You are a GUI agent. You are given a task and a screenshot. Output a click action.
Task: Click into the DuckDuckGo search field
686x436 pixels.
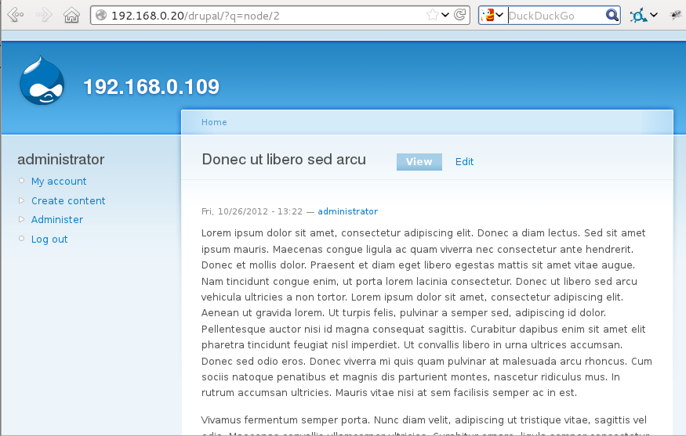[555, 15]
